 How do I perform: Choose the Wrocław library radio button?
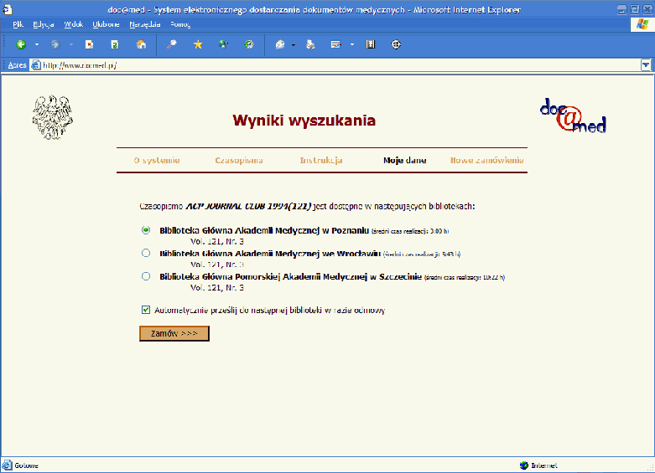(x=146, y=253)
